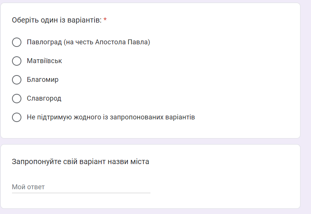Click the 'Матвіївськ' option text

click(44, 61)
